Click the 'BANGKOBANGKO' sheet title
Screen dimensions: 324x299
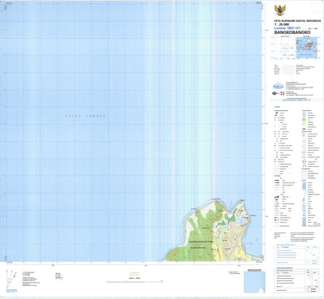[x=292, y=32]
